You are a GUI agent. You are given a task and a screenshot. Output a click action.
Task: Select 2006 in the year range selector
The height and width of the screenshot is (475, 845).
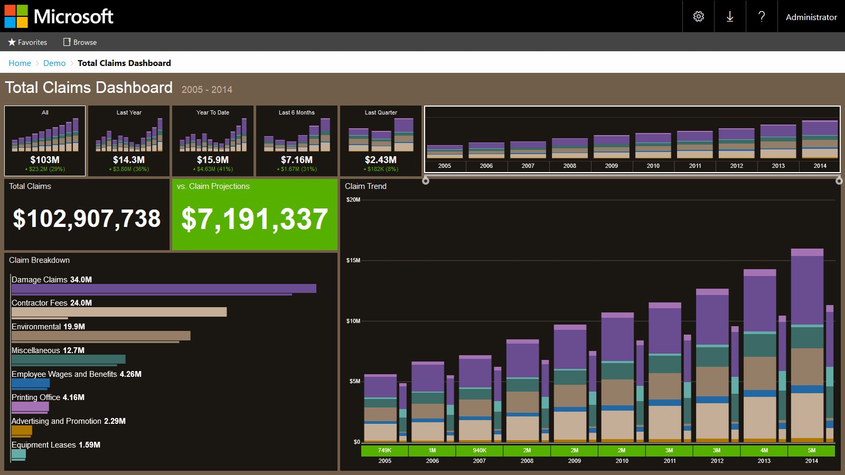[x=486, y=166]
